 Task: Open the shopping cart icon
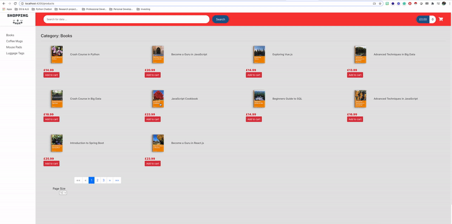coord(441,19)
